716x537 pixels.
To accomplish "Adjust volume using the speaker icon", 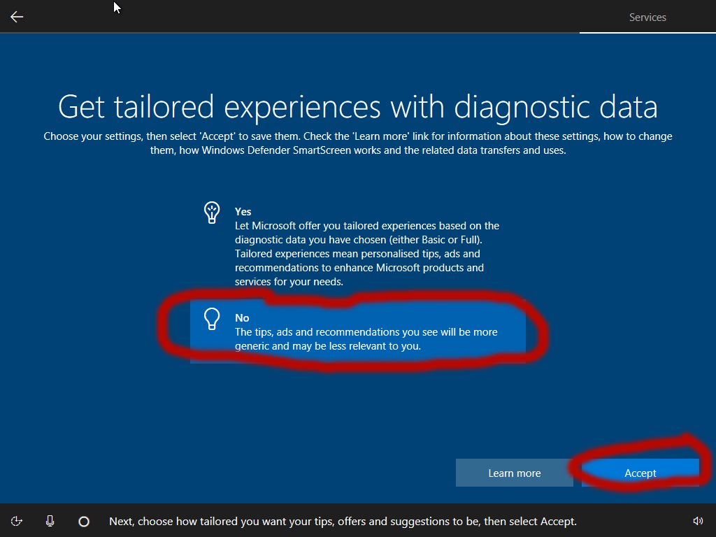I will 698,521.
